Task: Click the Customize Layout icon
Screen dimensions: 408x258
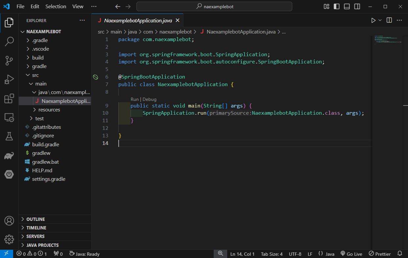Action: (326, 7)
